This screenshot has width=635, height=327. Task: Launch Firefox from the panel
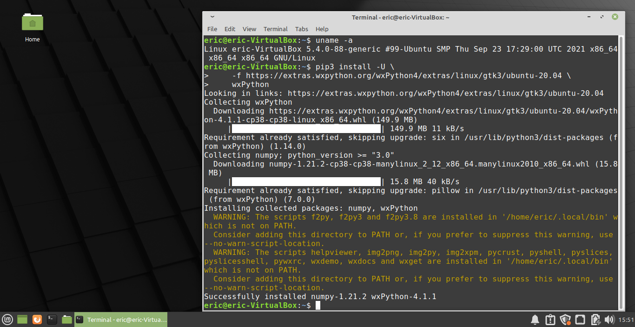click(37, 320)
